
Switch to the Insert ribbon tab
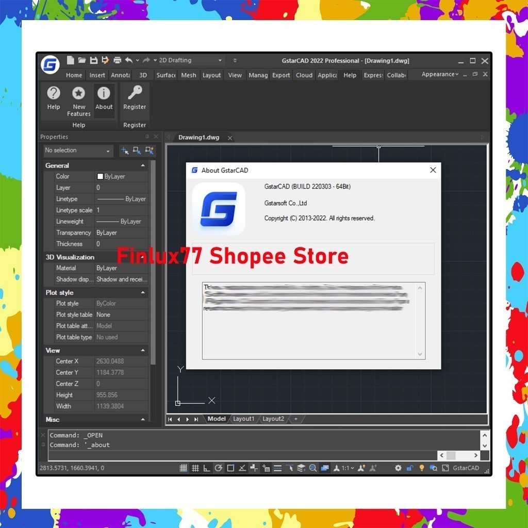97,75
